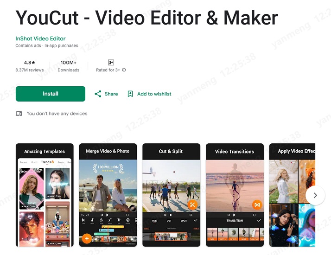Click checkmark beside TRANSITION label
The height and width of the screenshot is (255, 331).
(259, 220)
